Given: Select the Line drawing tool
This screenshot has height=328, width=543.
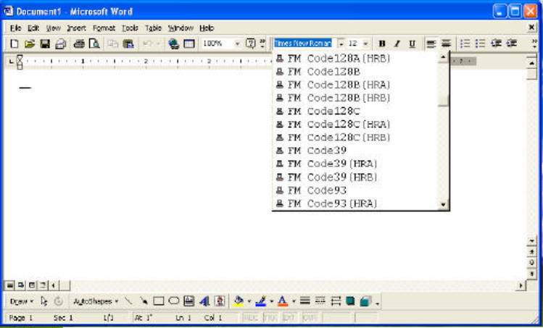Looking at the screenshot, I should (129, 301).
